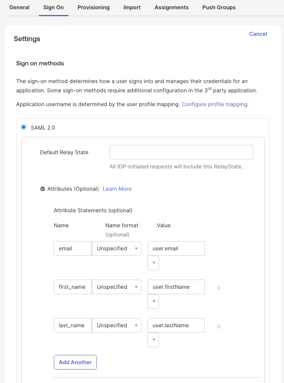Remove the first_name attribute row
The width and height of the screenshot is (284, 383).
click(x=219, y=288)
